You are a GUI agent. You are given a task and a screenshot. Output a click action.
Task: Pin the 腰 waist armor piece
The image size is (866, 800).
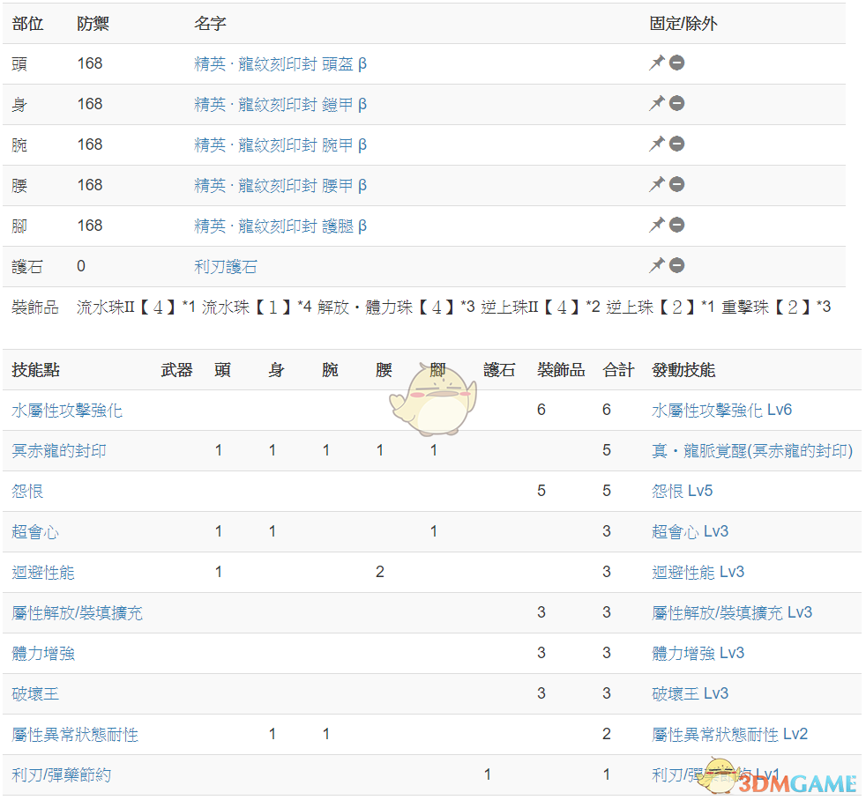pyautogui.click(x=656, y=185)
